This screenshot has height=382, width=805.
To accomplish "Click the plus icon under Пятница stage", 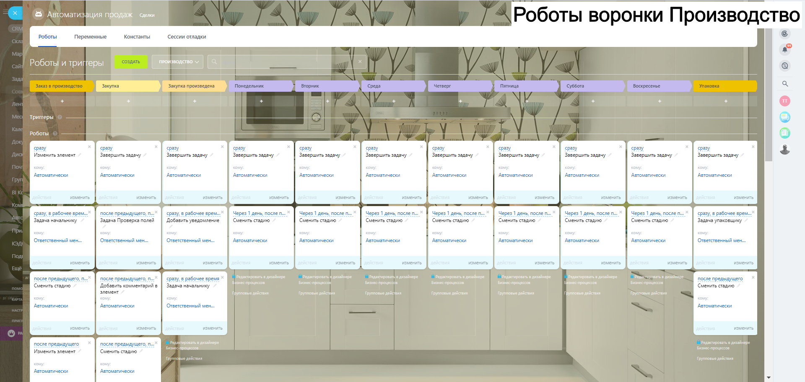I will pos(527,101).
